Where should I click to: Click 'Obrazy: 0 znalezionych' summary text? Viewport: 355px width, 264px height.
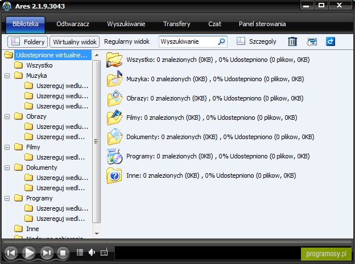click(x=215, y=98)
